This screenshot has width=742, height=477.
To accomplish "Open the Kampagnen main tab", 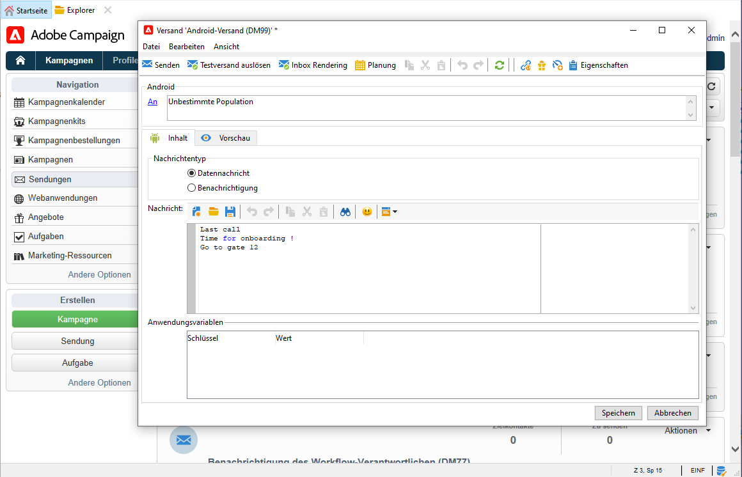I will tap(69, 61).
